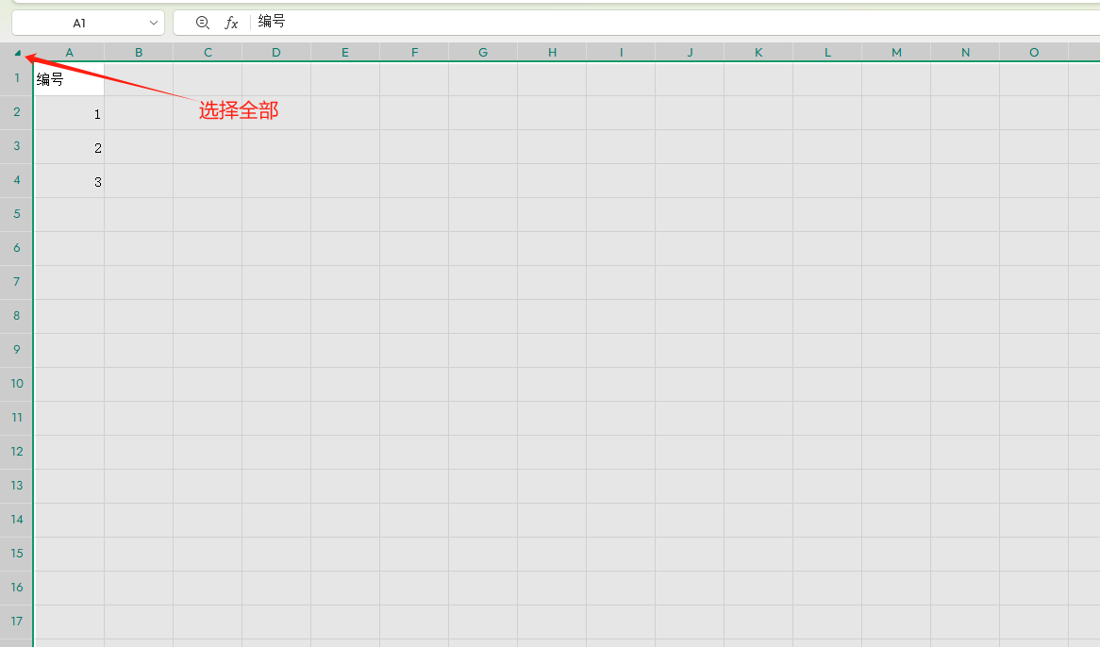Select column H header

tap(552, 53)
